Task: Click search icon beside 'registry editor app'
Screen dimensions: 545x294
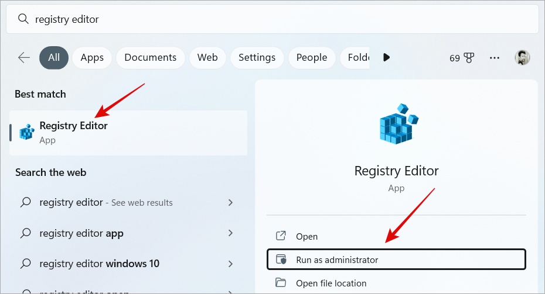Action: [26, 233]
